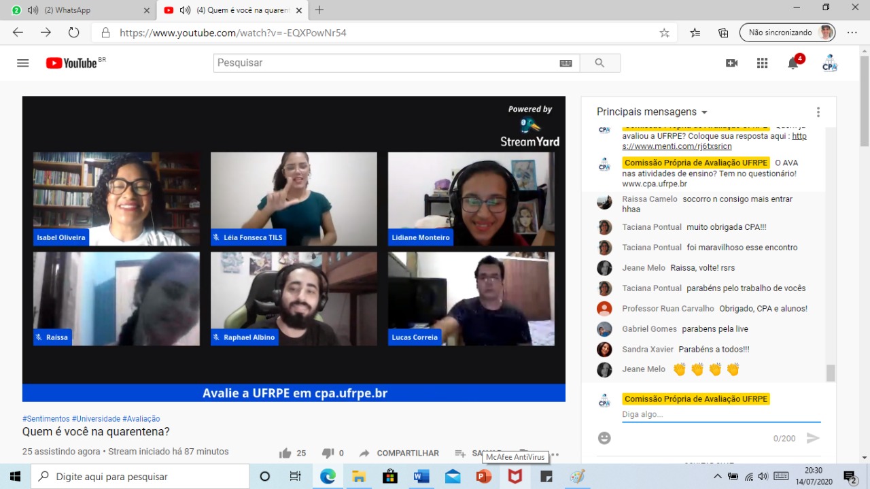Open the chat options three-dot menu
Viewport: 870px width, 489px height.
coord(818,112)
